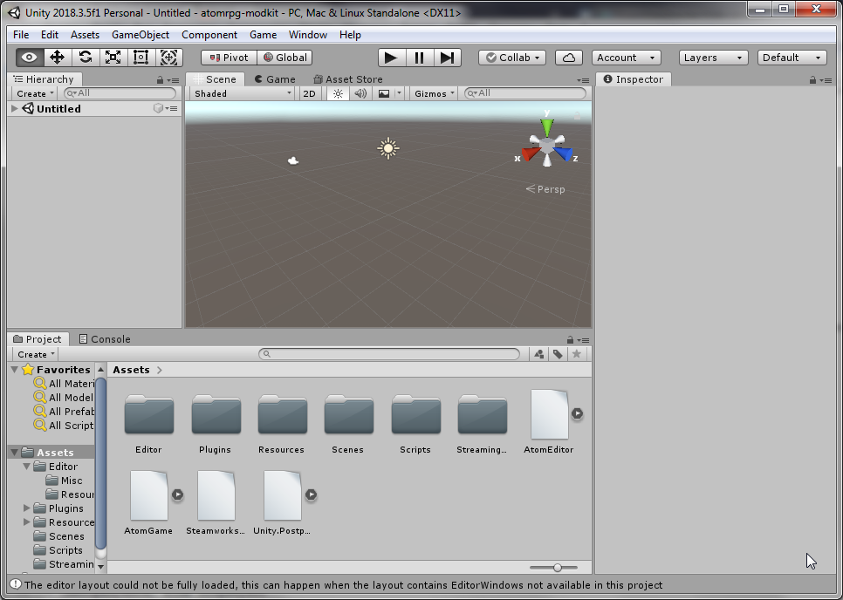Open the Scenes folder thumbnail

coord(348,416)
